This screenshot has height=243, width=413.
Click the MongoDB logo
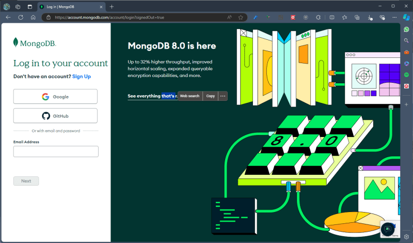click(x=35, y=43)
